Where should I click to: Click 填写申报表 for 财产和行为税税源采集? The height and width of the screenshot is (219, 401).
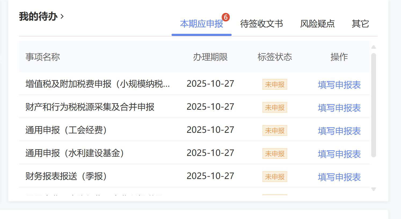(x=339, y=108)
